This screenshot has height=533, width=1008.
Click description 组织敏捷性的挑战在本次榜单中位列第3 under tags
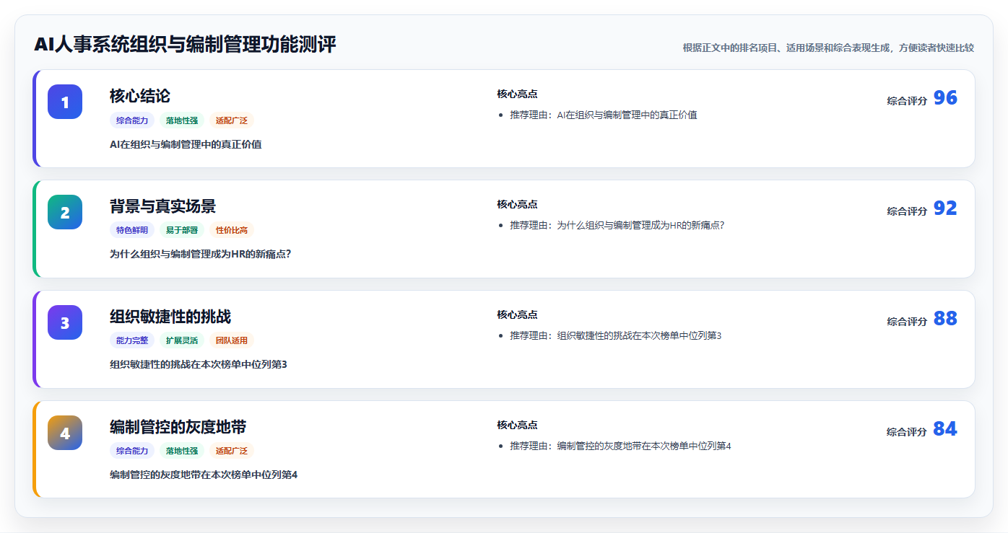click(x=199, y=365)
